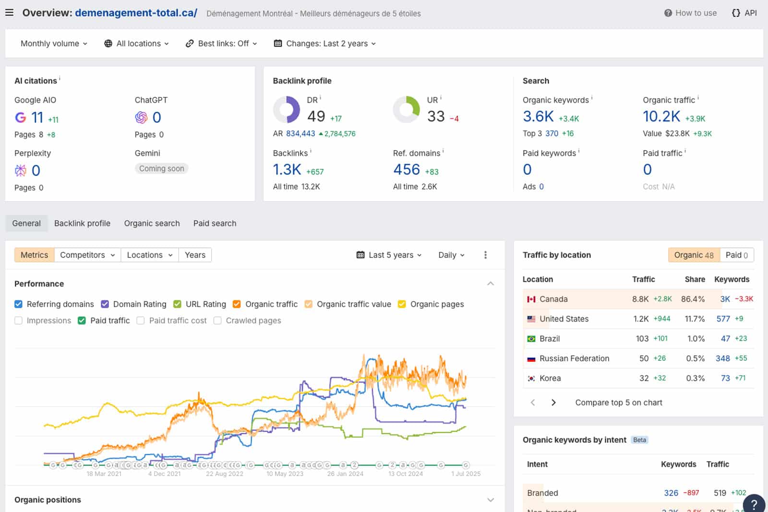768x512 pixels.
Task: Click the three-dot chart options icon
Action: 485,255
